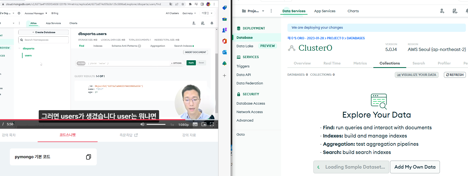
Task: Open organization settings gear in video Atlas page
Action: 19,13
